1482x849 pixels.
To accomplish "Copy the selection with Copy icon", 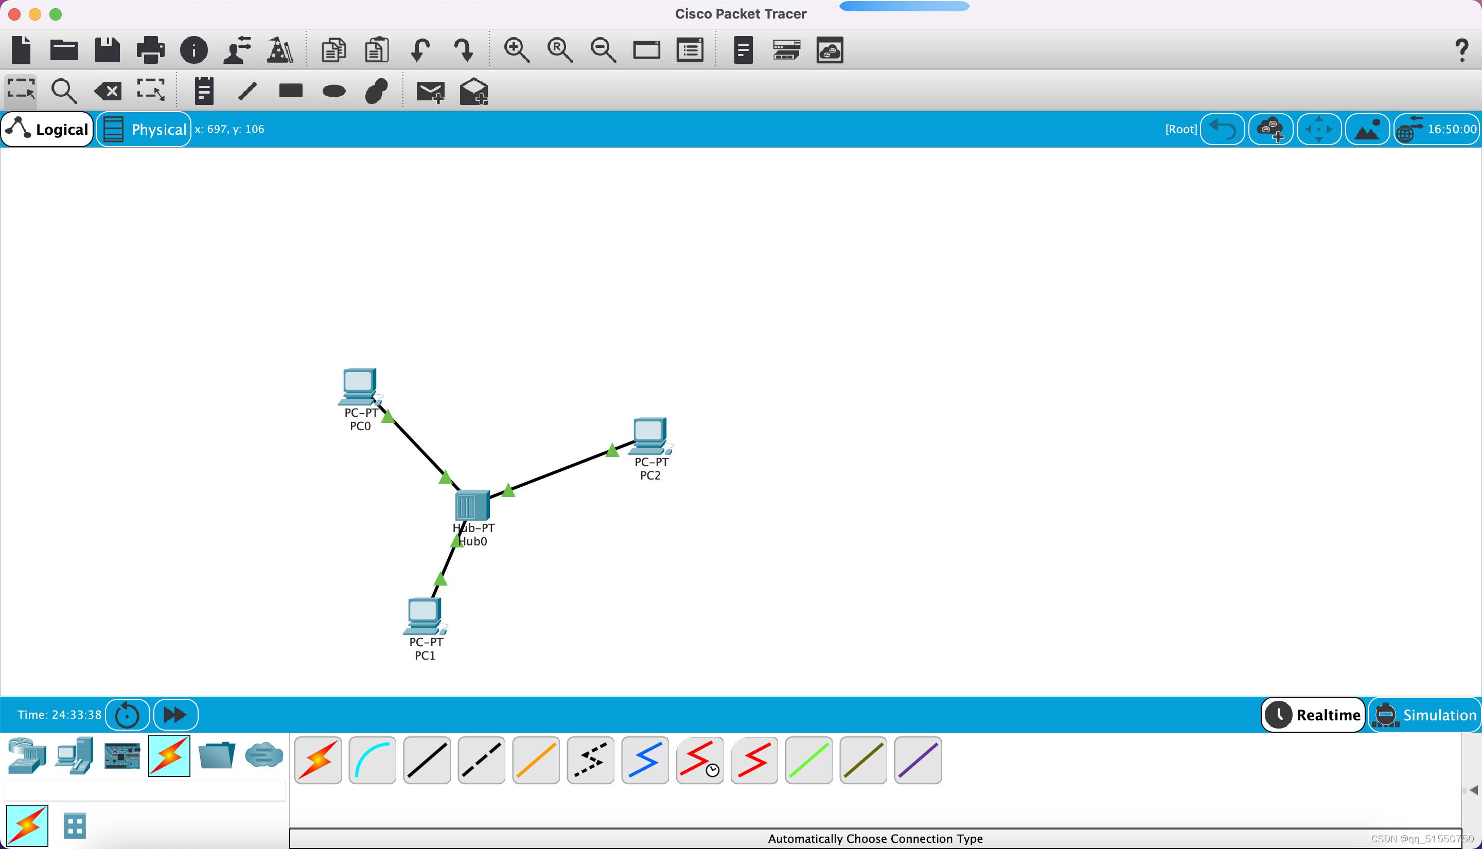I will pos(333,49).
